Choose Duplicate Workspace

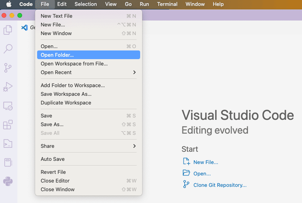88,102
